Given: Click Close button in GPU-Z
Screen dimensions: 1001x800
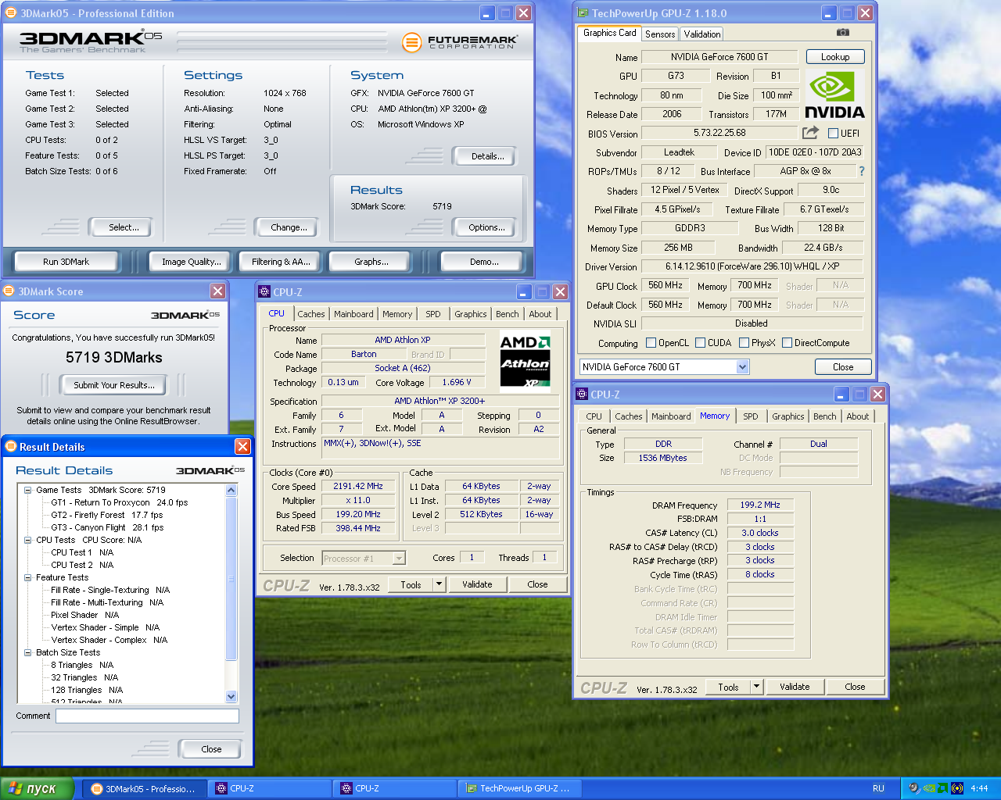Looking at the screenshot, I should pyautogui.click(x=843, y=367).
